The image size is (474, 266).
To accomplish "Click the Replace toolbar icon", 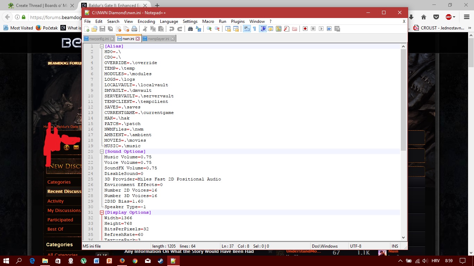I will click(x=198, y=29).
